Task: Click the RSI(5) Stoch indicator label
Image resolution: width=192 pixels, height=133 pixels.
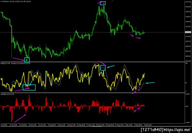Action: pos(15,63)
